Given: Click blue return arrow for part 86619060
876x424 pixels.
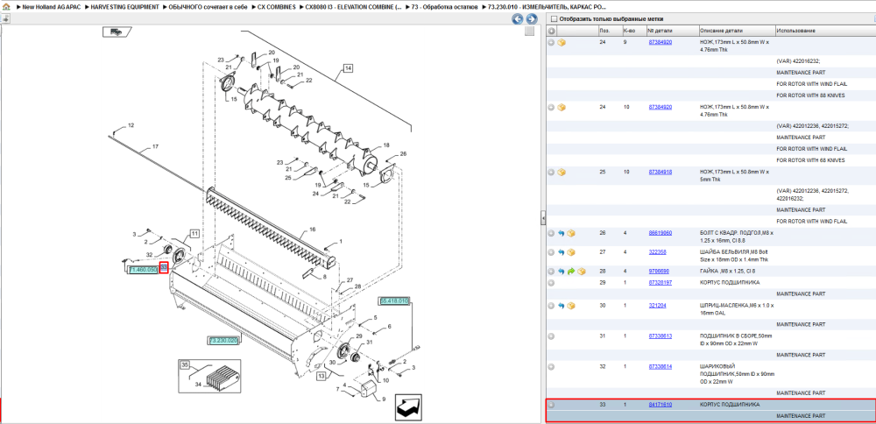Looking at the screenshot, I should pos(561,233).
